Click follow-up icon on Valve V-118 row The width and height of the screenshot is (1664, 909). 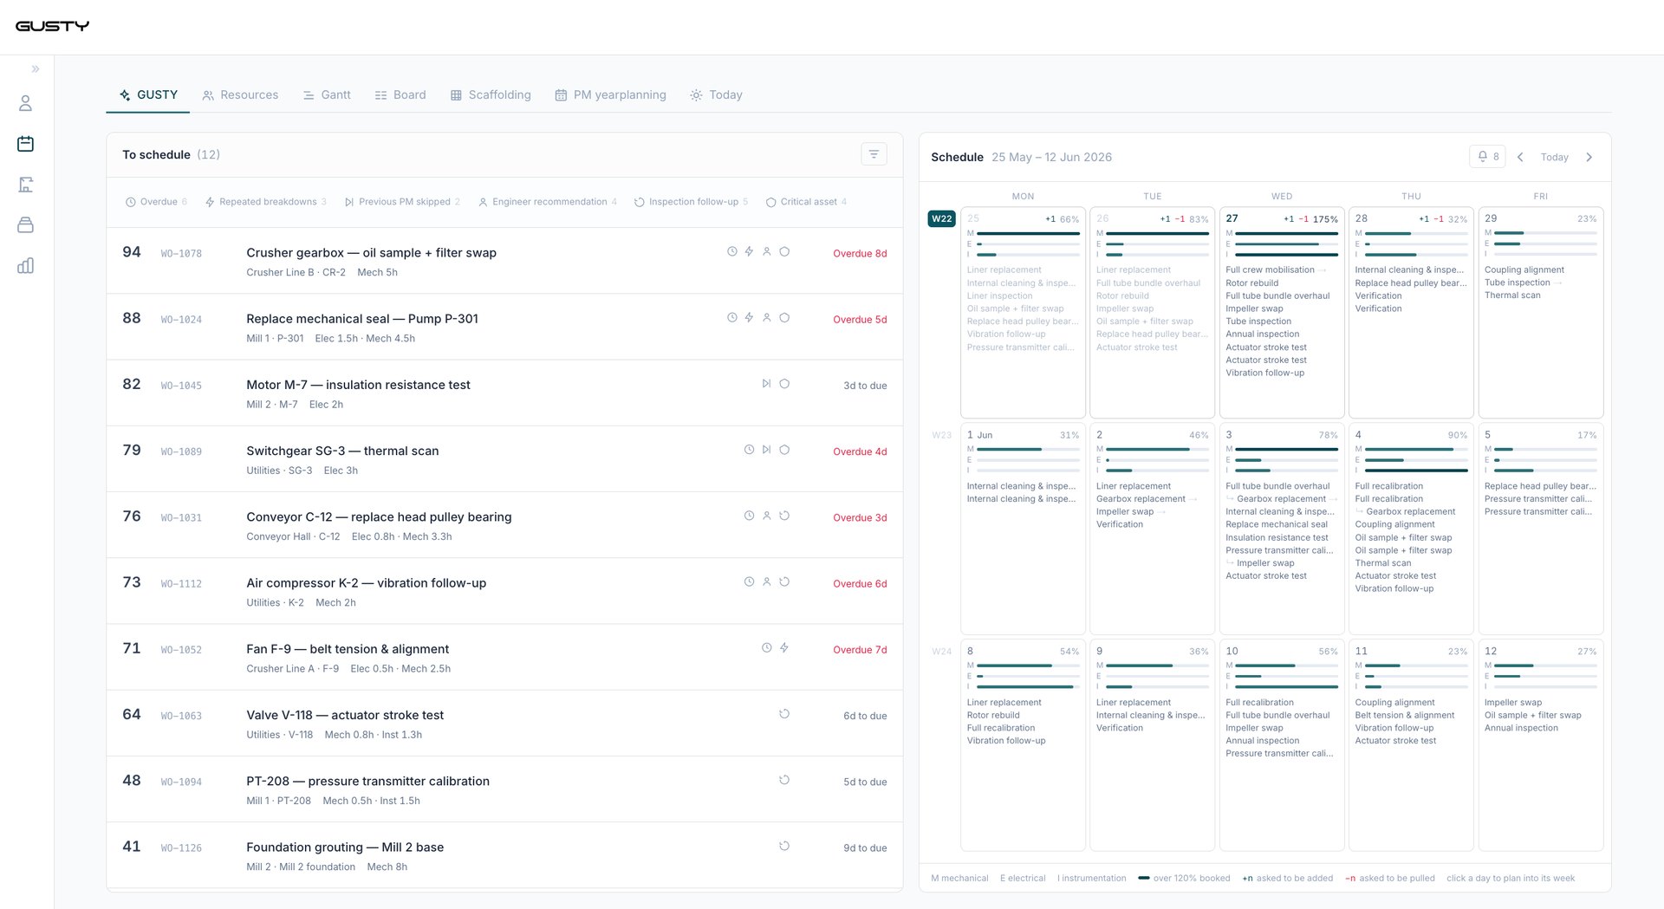tap(784, 714)
